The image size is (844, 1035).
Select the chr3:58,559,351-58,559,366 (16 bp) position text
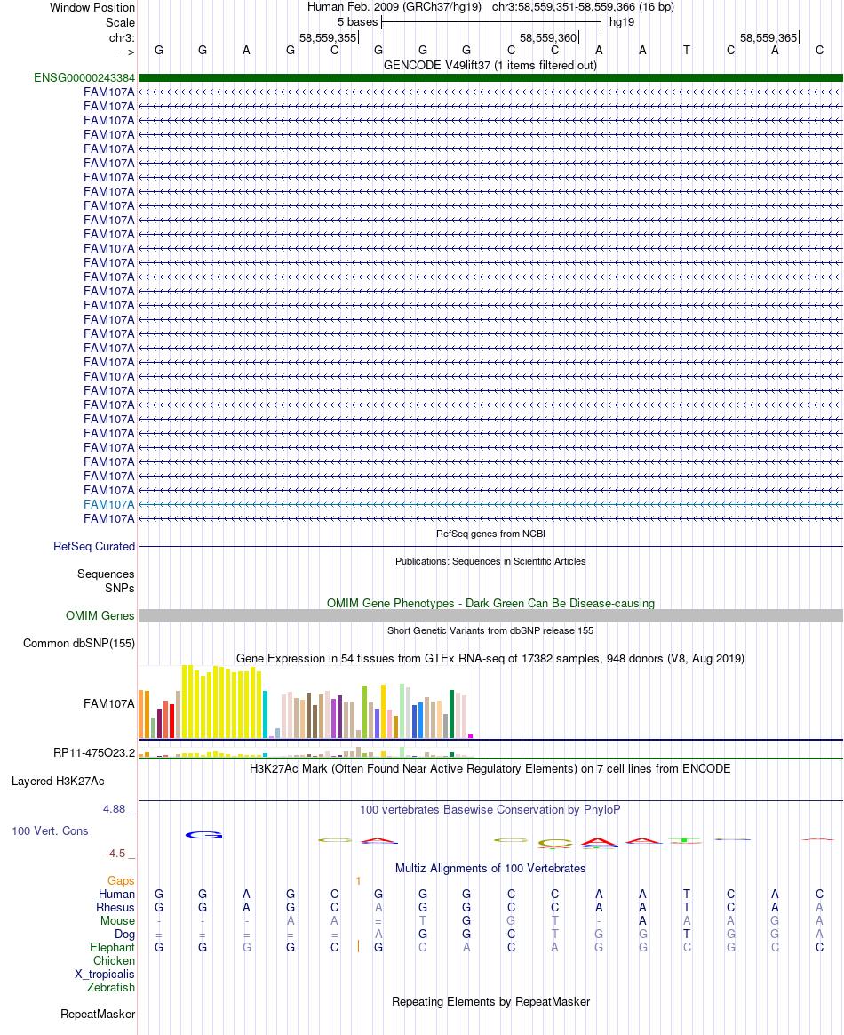pyautogui.click(x=583, y=6)
